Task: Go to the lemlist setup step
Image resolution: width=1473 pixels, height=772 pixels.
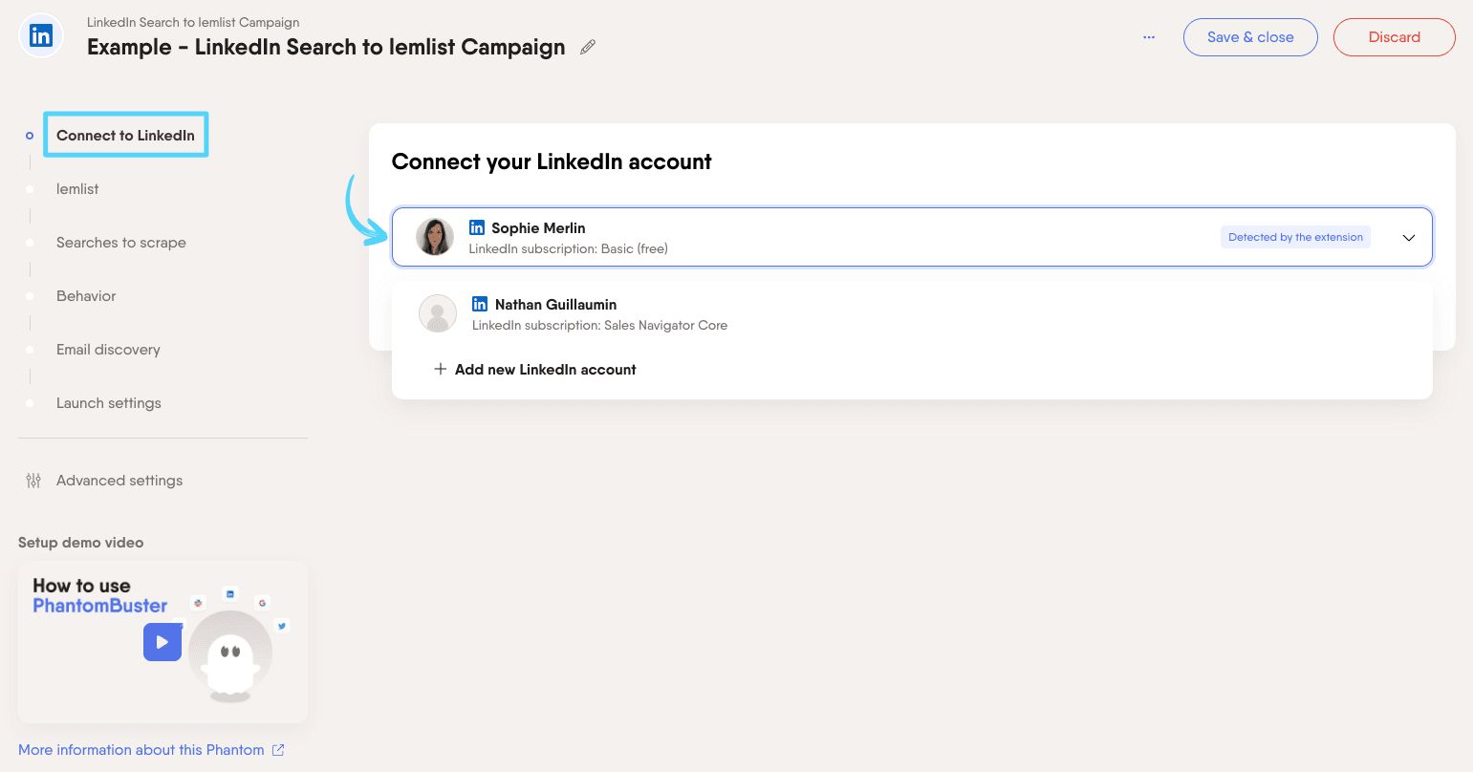Action: (77, 189)
